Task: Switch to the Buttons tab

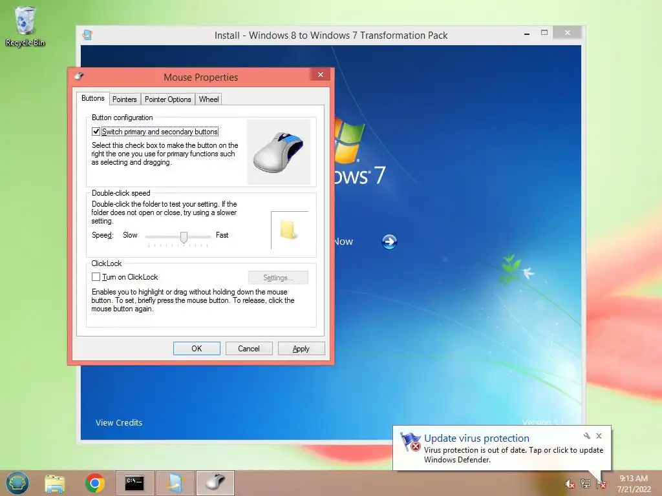Action: (93, 98)
